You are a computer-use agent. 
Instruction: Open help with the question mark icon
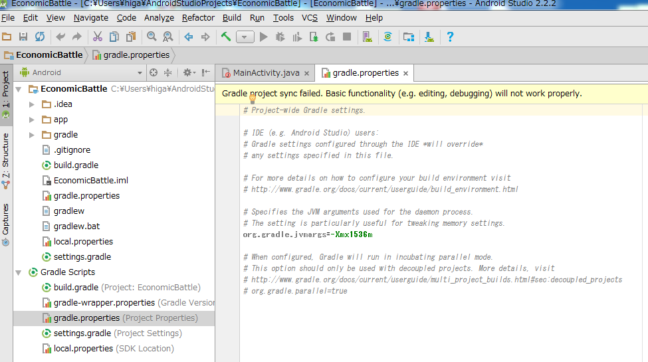click(x=450, y=37)
